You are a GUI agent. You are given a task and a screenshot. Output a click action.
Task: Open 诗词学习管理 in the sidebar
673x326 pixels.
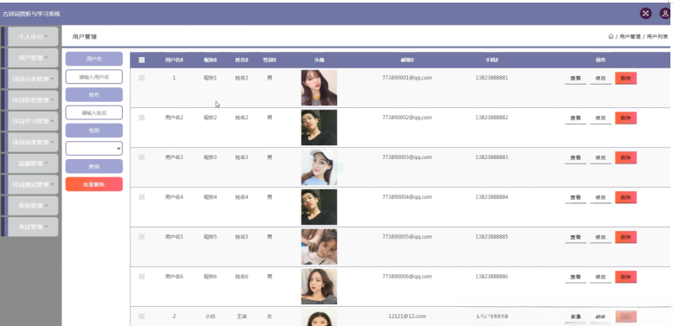coord(33,121)
